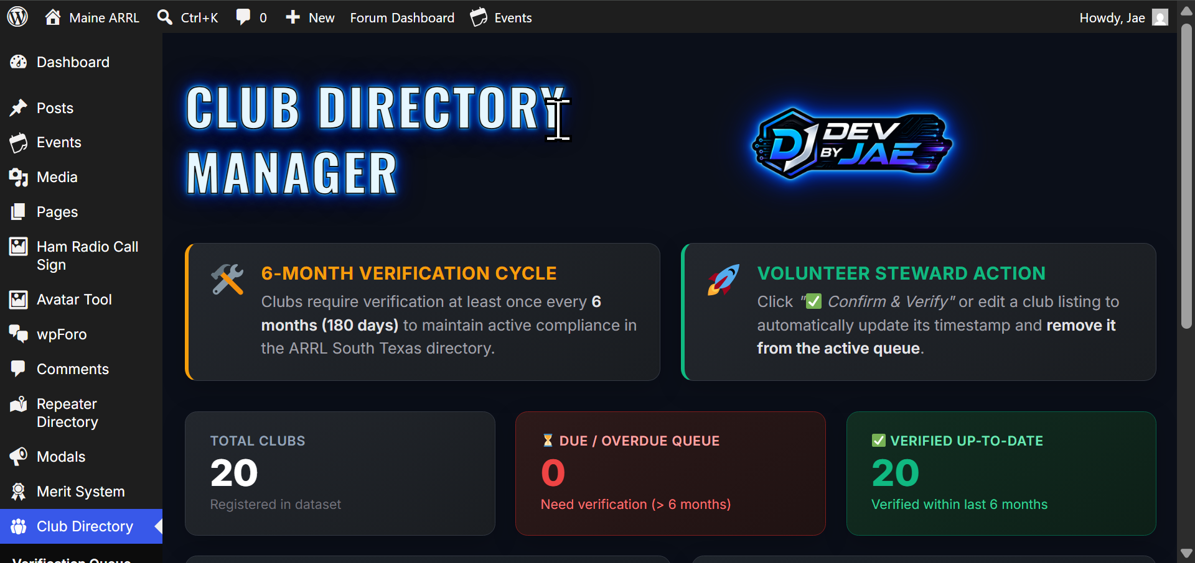Click the "Verified within last 6 months" text
This screenshot has height=563, width=1195.
click(x=959, y=505)
